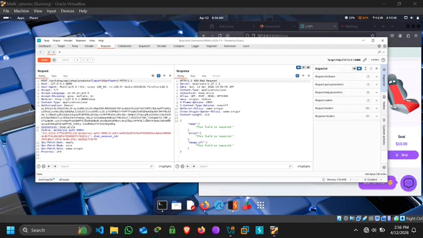Open the Extensions tool tab

(230, 46)
